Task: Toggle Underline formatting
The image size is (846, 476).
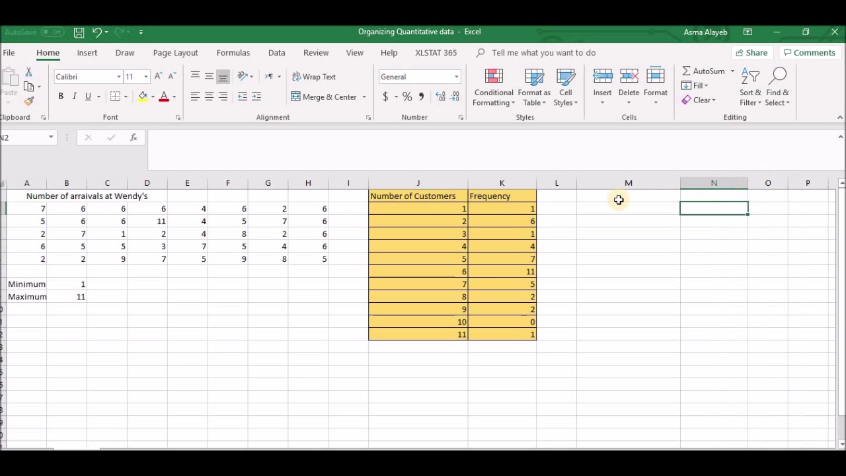Action: (88, 97)
